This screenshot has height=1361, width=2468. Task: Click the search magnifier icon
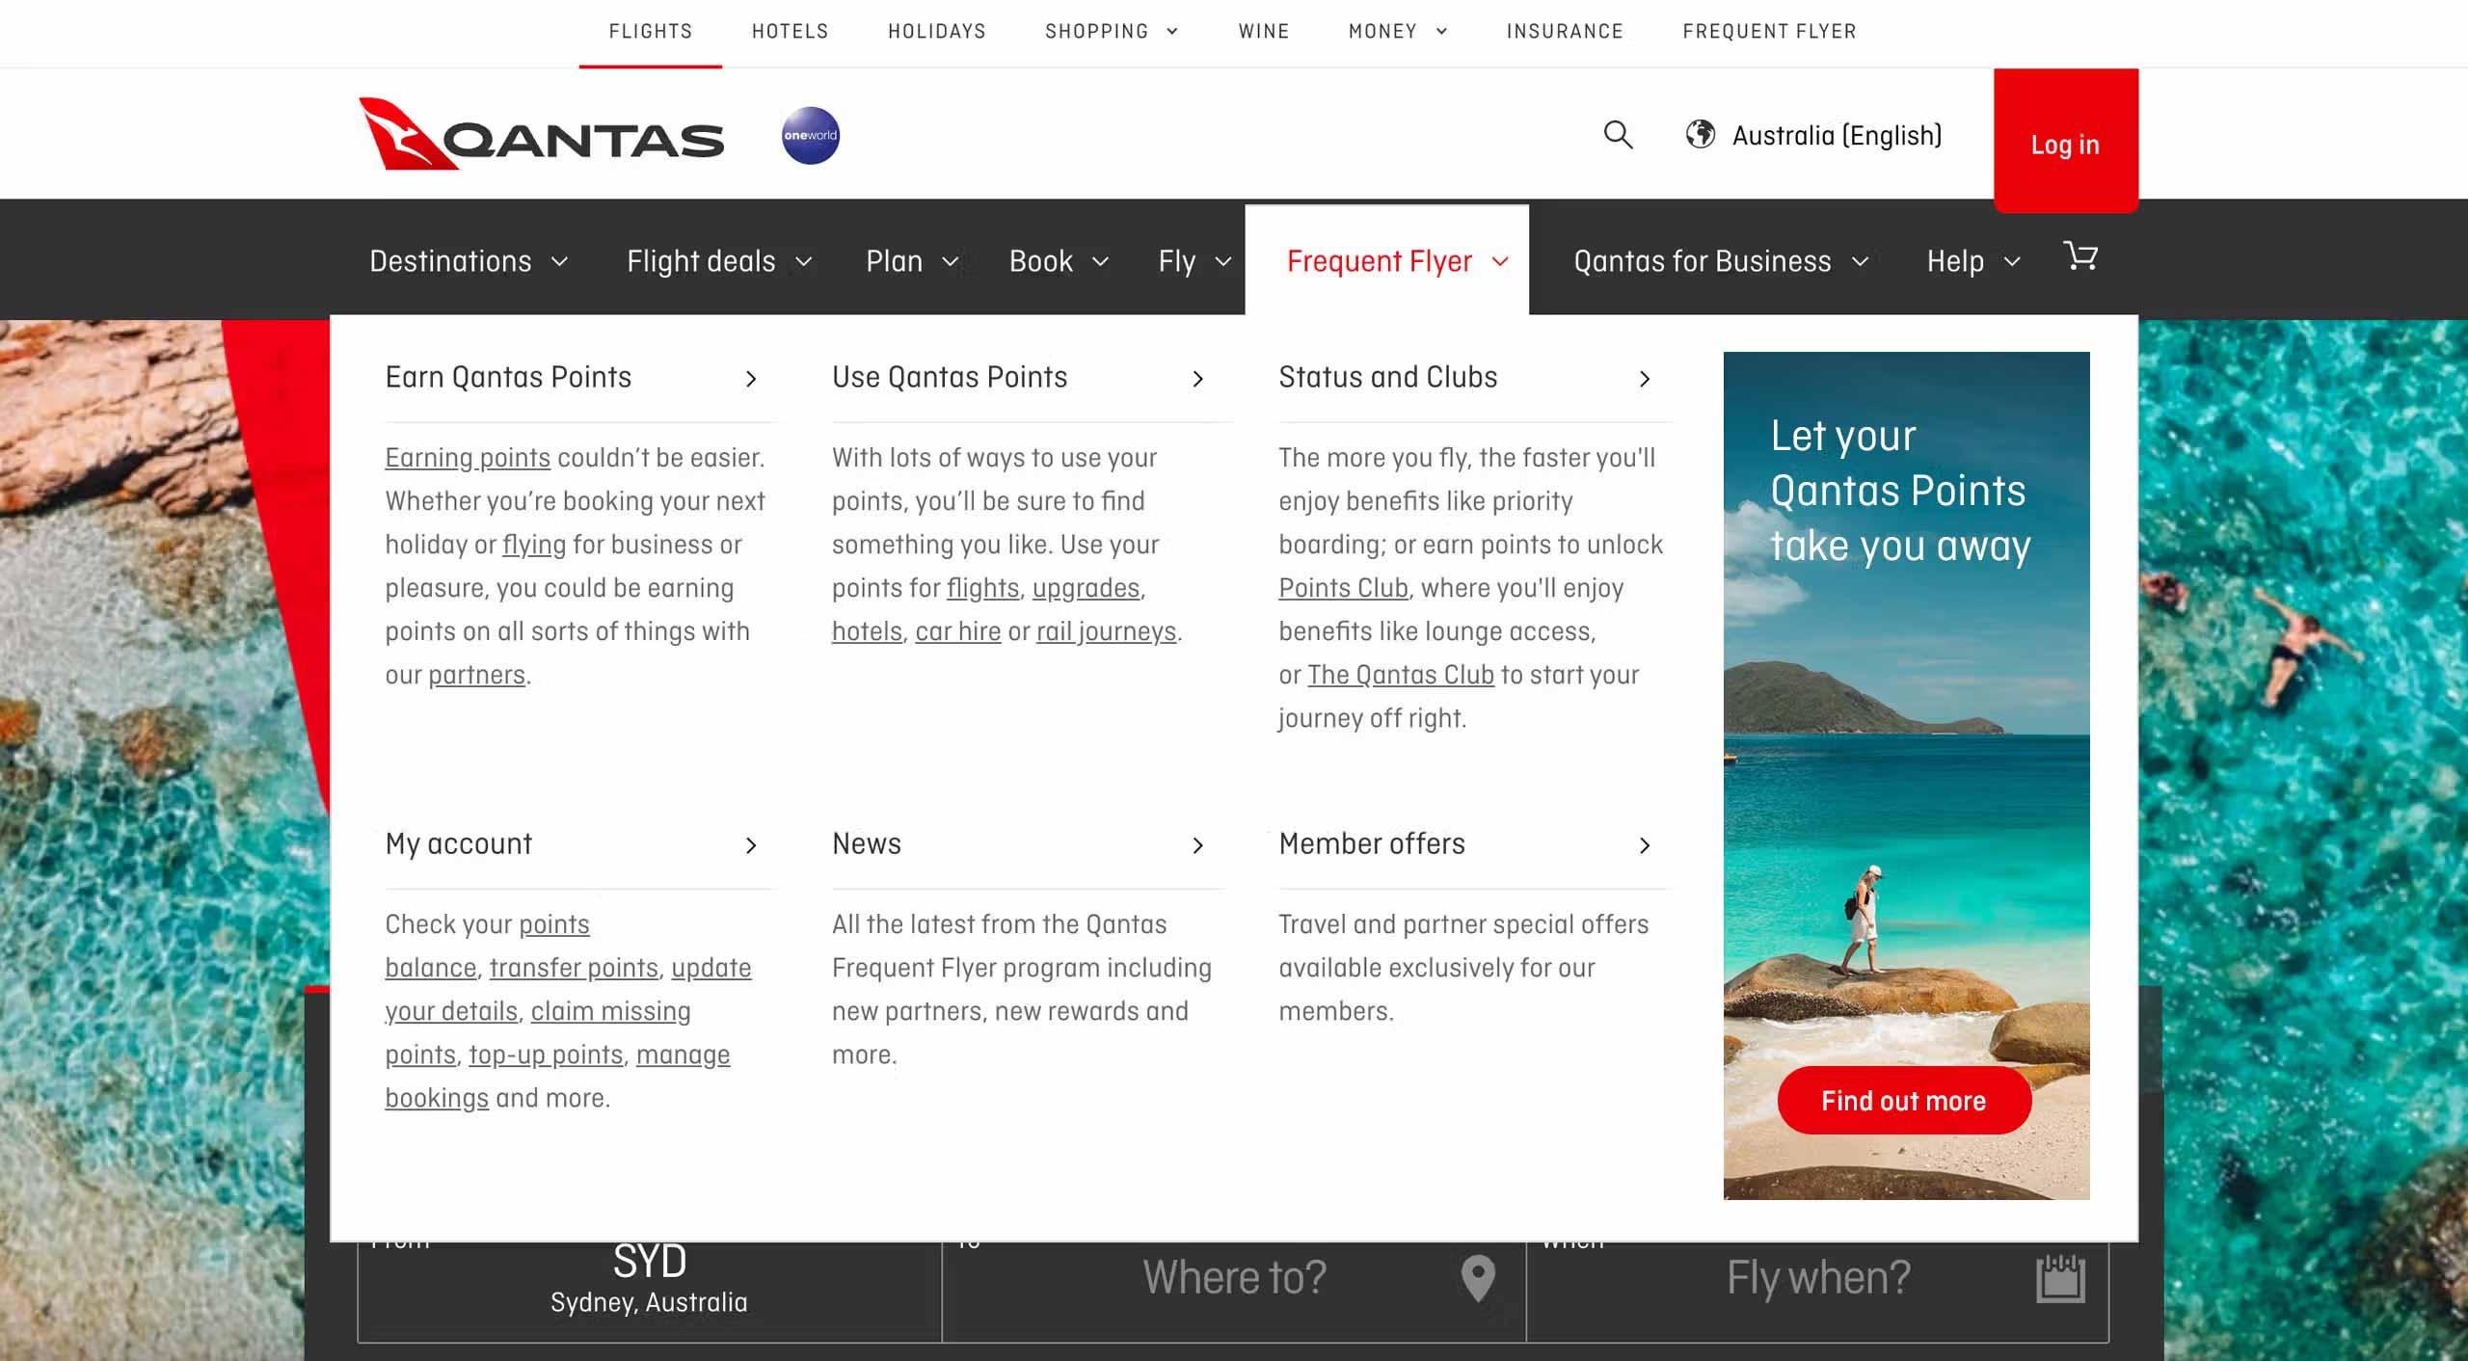pos(1618,134)
